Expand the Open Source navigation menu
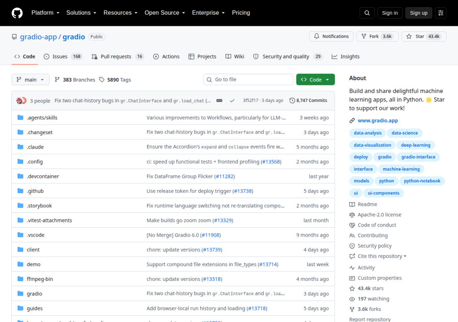458x322 pixels. [x=165, y=13]
